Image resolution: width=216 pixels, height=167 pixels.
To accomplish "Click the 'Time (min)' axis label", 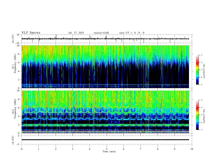I will pos(109,151).
